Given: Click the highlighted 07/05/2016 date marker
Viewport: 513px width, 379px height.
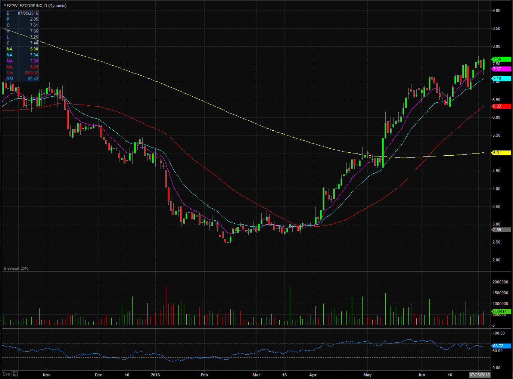Looking at the screenshot, I should [480, 375].
